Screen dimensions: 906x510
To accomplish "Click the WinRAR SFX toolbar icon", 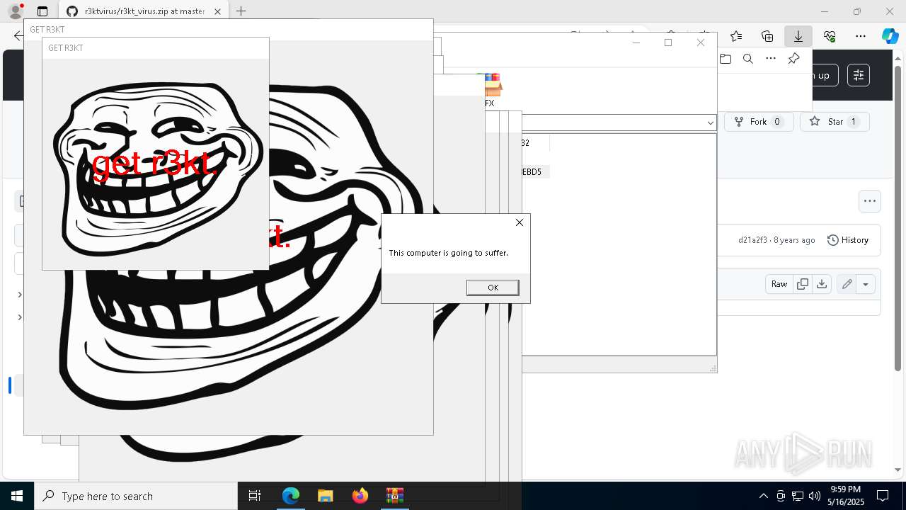I will [x=489, y=90].
